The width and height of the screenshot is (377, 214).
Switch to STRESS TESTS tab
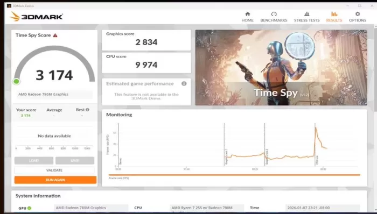306,17
